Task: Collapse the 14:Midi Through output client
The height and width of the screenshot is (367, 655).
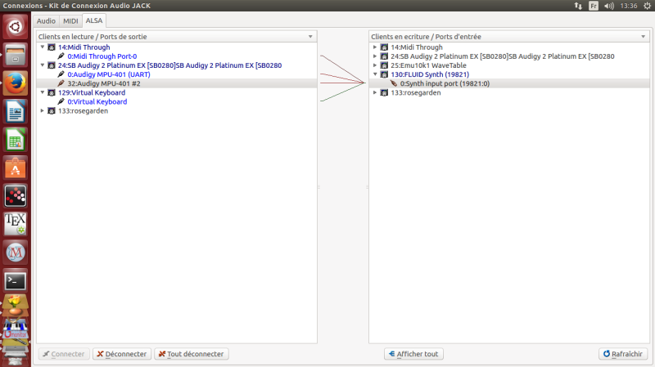Action: 43,47
